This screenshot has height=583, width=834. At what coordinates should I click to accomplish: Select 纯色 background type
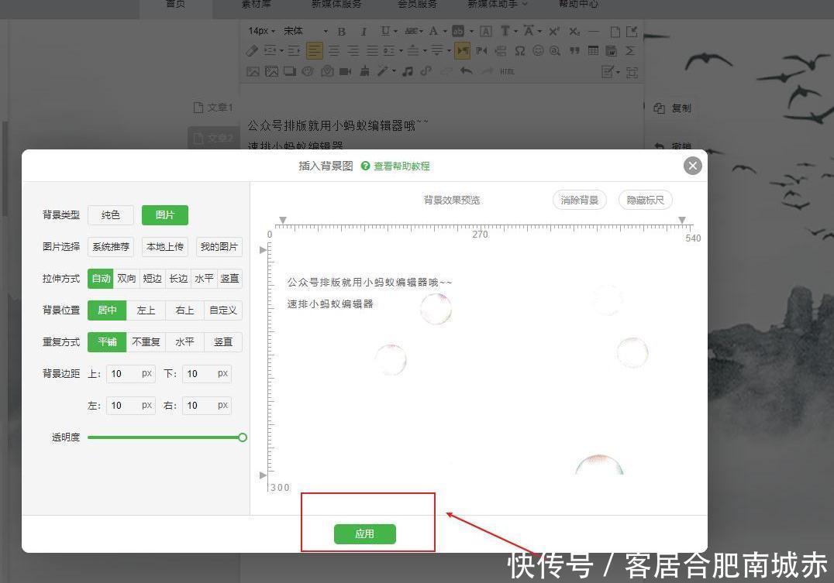tap(110, 215)
